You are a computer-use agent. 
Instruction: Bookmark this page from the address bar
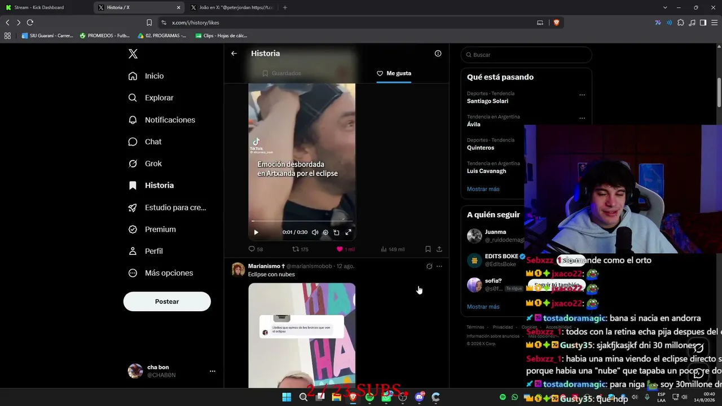click(x=149, y=23)
